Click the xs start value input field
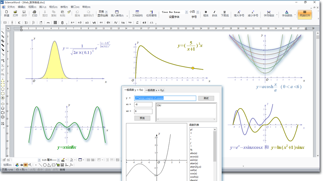Image resolution: width=324 pixels, height=181 pixels. point(143,104)
